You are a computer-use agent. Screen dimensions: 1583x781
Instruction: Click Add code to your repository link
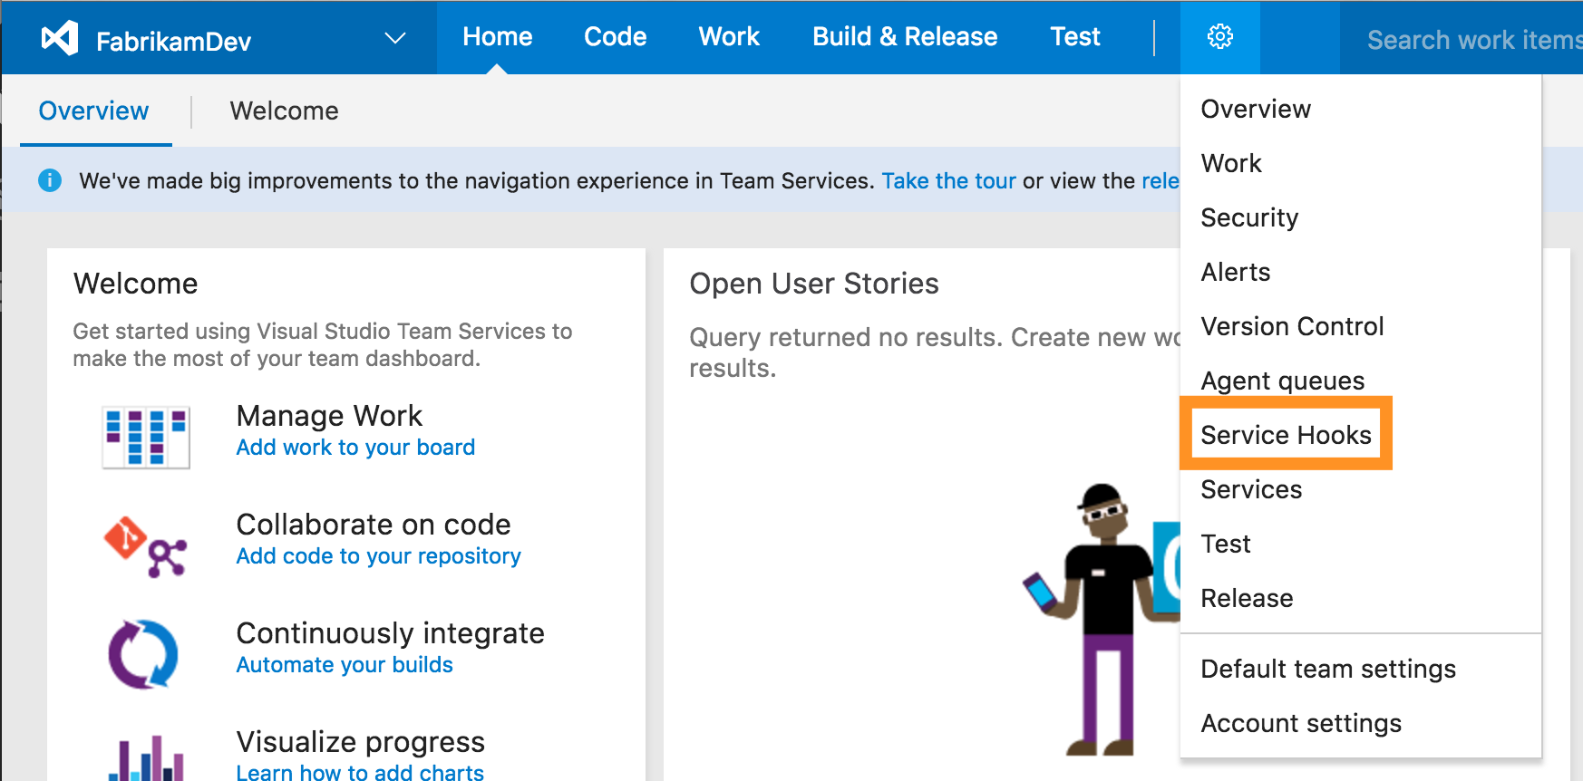[x=378, y=556]
